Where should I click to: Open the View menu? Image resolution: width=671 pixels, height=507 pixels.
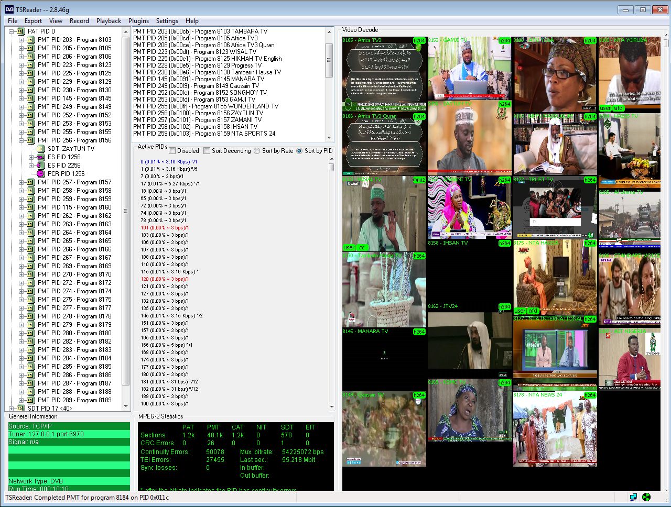pos(56,21)
